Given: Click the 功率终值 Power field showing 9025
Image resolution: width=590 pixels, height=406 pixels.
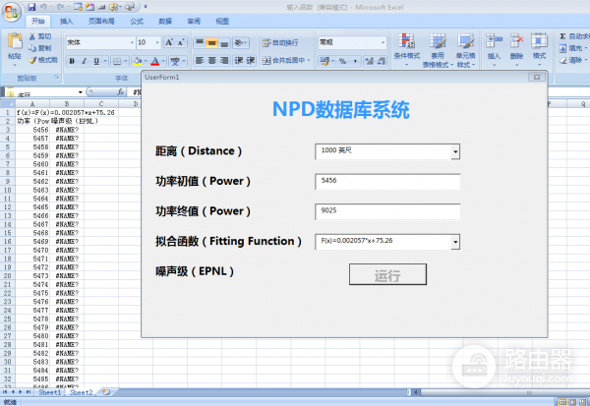Looking at the screenshot, I should click(387, 211).
